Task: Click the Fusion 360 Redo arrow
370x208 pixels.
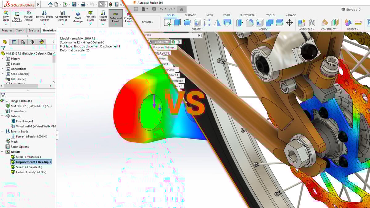Action: [x=171, y=9]
